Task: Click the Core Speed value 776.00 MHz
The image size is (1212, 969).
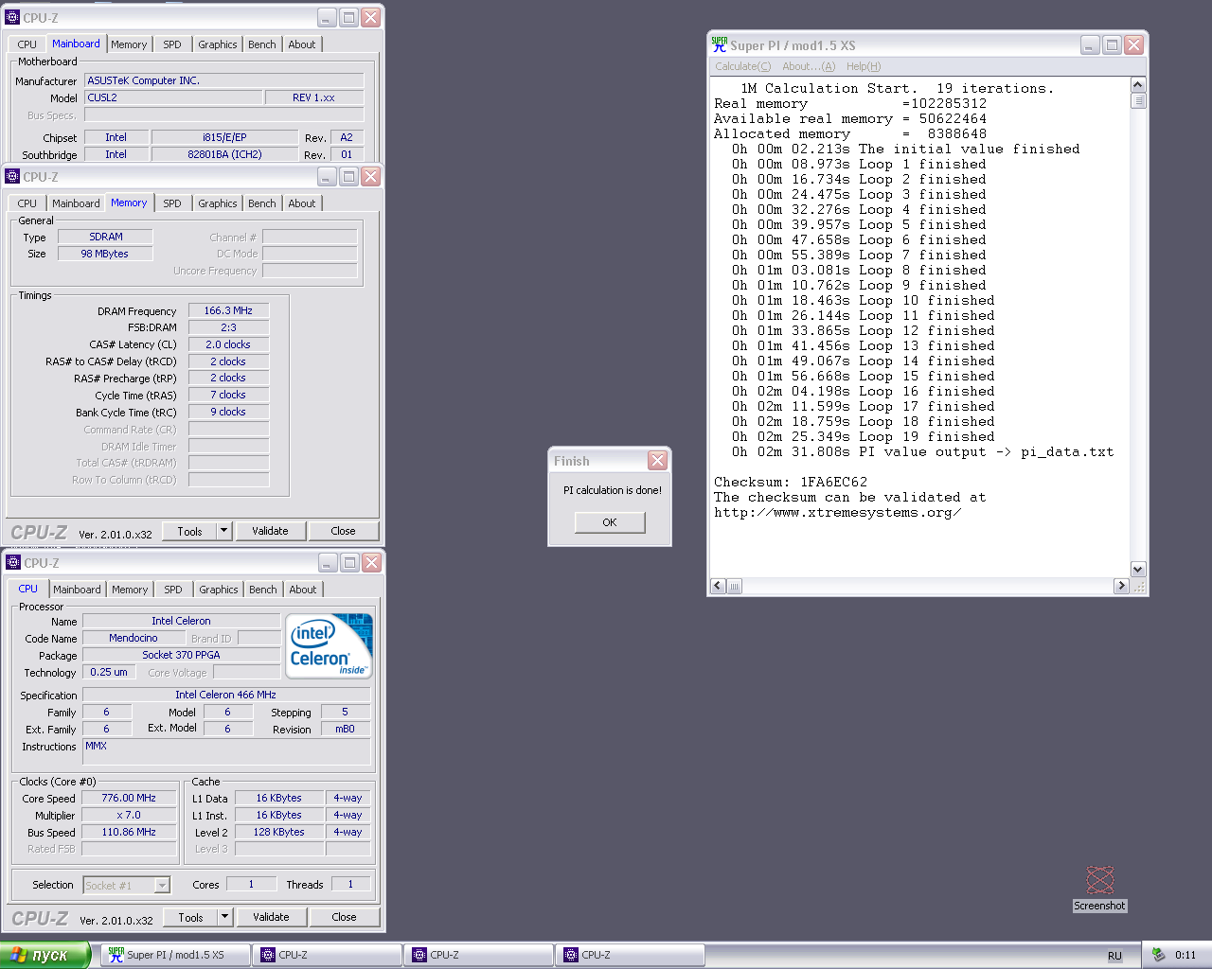Action: [x=129, y=798]
